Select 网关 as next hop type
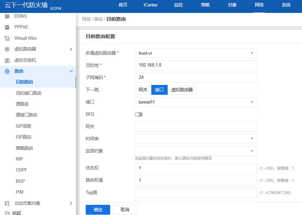The image size is (302, 215). [143, 90]
